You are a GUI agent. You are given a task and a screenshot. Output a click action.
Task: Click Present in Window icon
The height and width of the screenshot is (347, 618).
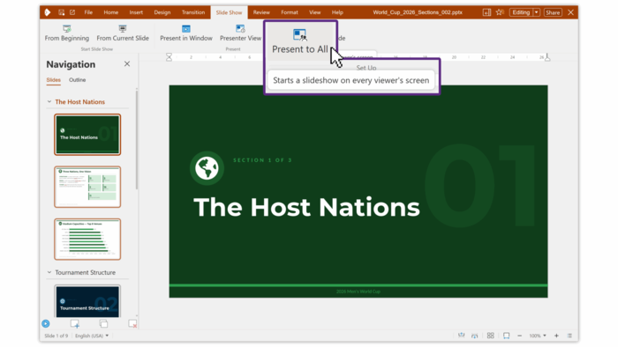(185, 29)
